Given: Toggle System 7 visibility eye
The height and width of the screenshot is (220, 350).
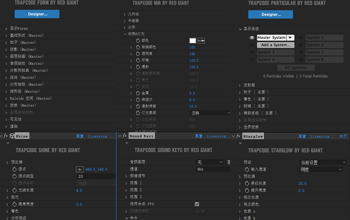Looking at the screenshot, I should coord(301,52).
